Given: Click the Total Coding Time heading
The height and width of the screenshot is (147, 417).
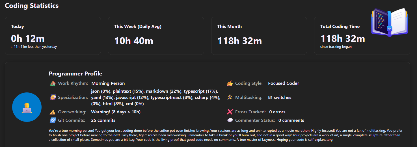Looking at the screenshot, I should pyautogui.click(x=340, y=27).
